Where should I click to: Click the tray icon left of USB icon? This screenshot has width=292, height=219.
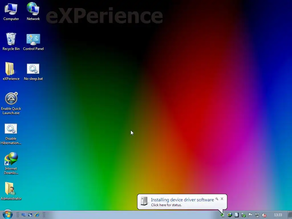point(236,215)
